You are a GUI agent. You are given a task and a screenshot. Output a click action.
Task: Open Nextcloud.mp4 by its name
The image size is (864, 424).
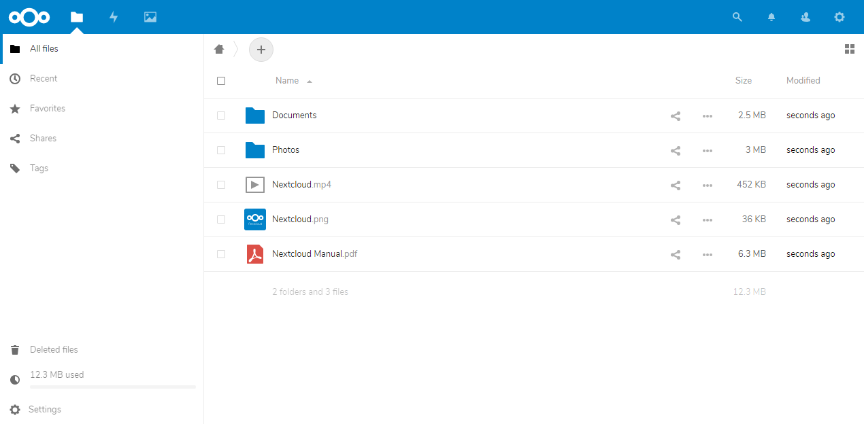[x=302, y=185]
